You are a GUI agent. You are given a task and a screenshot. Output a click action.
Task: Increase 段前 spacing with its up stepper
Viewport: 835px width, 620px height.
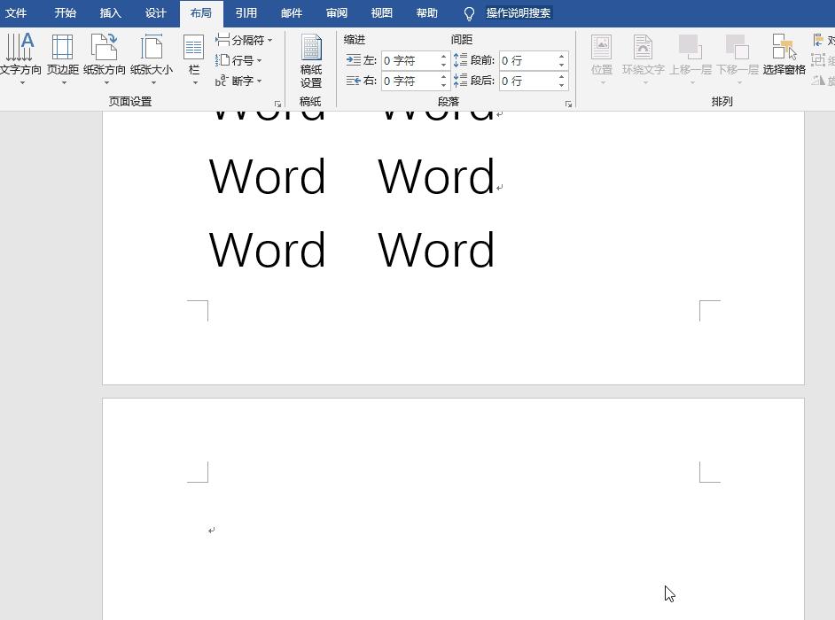tap(560, 55)
